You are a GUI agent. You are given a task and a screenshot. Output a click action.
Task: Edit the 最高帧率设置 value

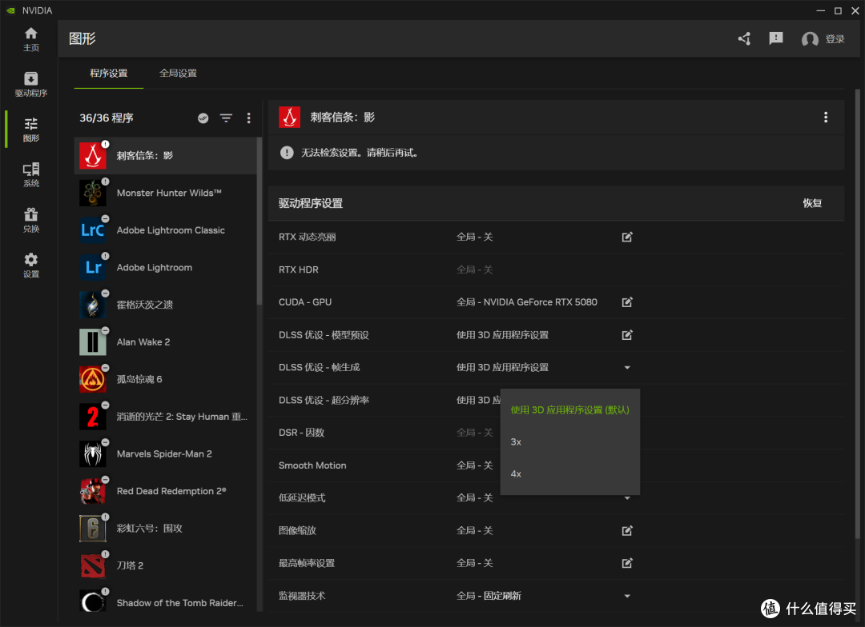(626, 563)
